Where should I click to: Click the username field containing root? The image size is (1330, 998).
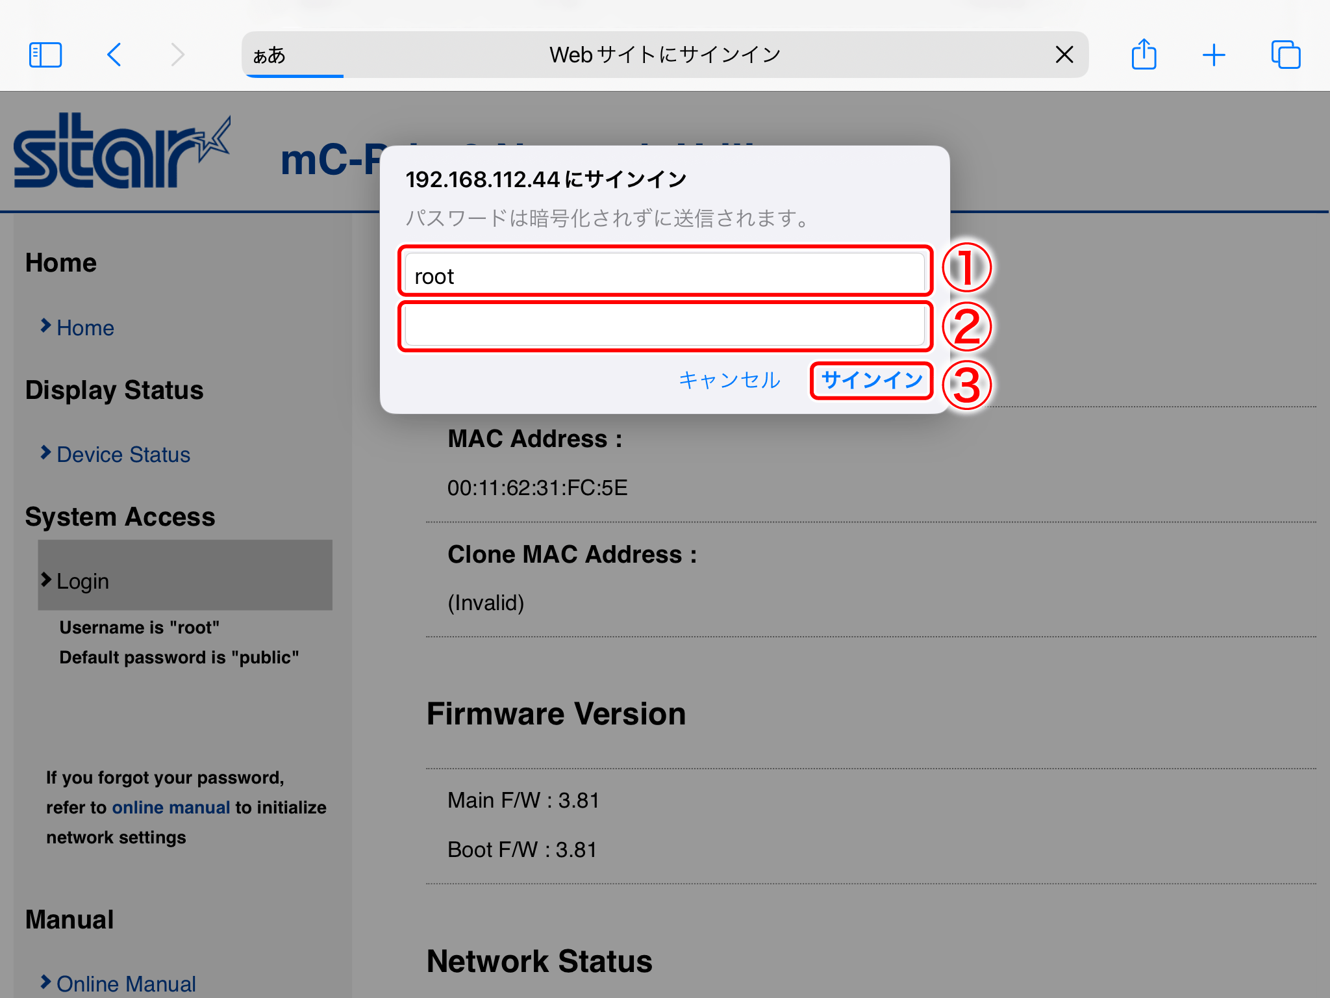point(664,275)
